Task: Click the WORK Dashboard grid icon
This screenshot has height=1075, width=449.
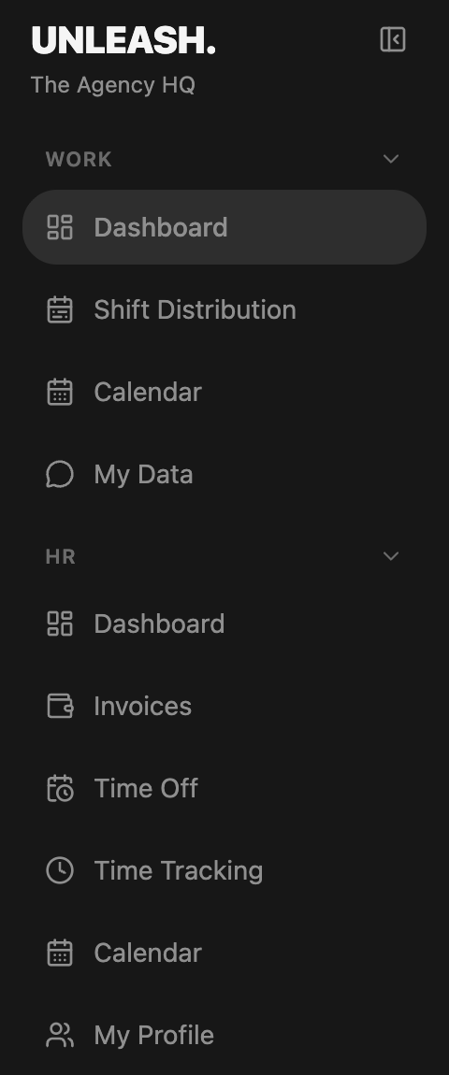Action: tap(60, 227)
